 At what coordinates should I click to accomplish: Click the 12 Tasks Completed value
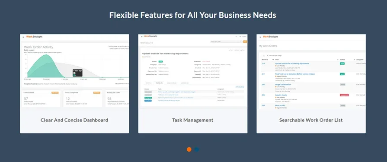(x=68, y=98)
